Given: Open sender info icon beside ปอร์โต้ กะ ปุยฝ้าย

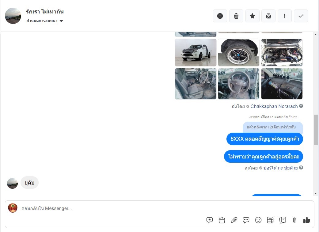Looking at the screenshot, I should (301, 168).
